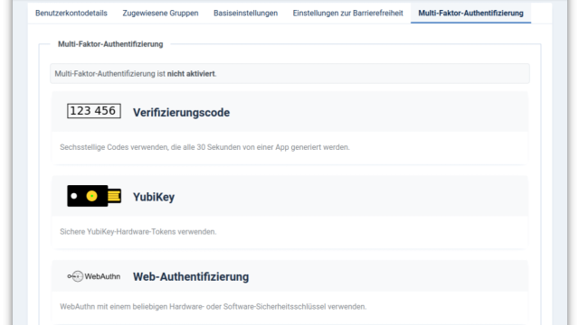
Task: Select the Multi-Faktor-Authentifizierung tab
Action: [470, 14]
